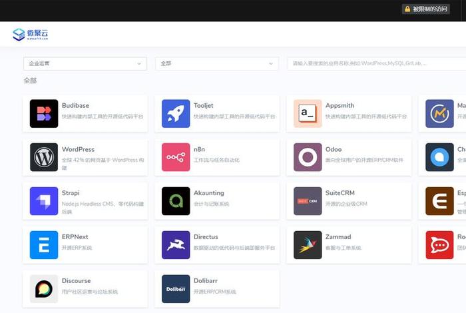Image resolution: width=466 pixels, height=313 pixels.
Task: Click the Strapi app icon
Action: tap(44, 201)
